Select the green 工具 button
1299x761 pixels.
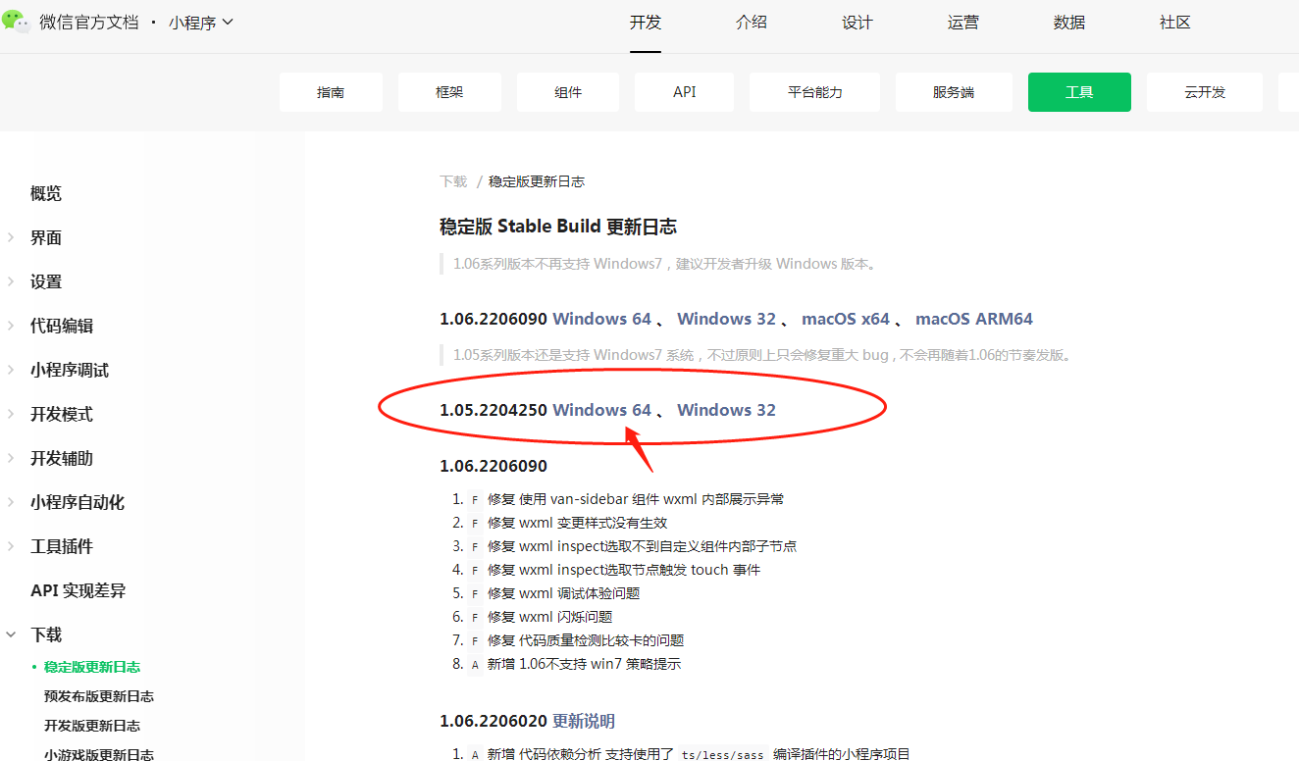(1079, 92)
